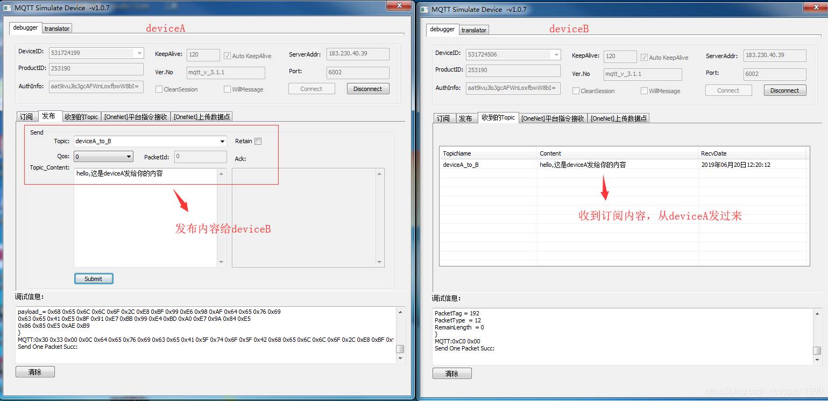This screenshot has width=828, height=401.
Task: Click Content column header in deviceB table
Action: 618,153
